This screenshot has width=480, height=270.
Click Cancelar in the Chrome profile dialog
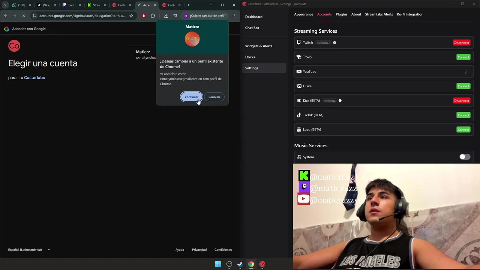[x=214, y=97]
